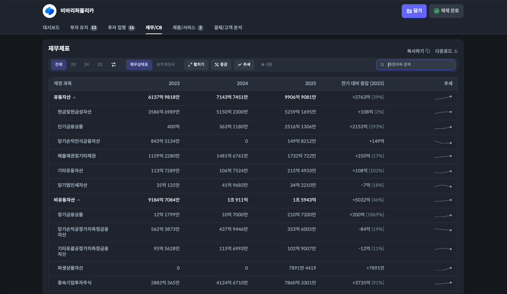
Task: Click the purple 담기 button
Action: [x=414, y=11]
